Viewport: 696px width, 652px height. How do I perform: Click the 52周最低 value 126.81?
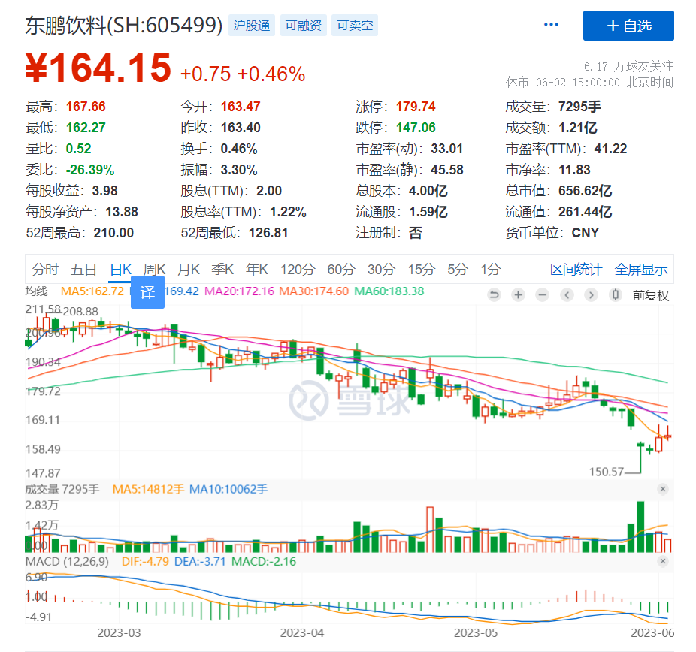[x=268, y=233]
